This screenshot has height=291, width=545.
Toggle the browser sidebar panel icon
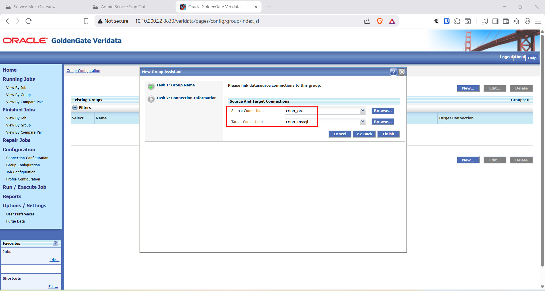(495, 21)
